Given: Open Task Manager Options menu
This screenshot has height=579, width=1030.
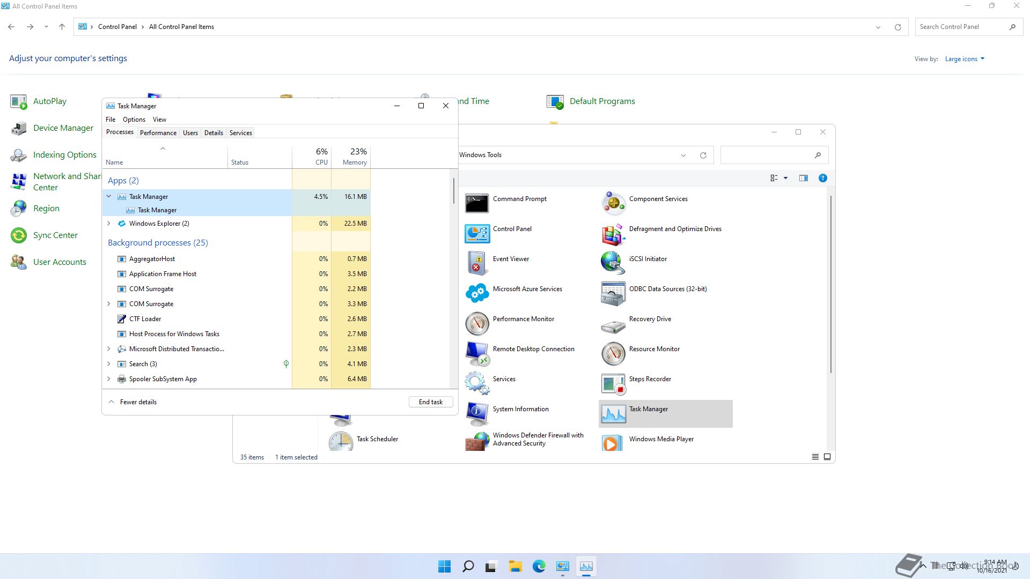Looking at the screenshot, I should coord(134,120).
